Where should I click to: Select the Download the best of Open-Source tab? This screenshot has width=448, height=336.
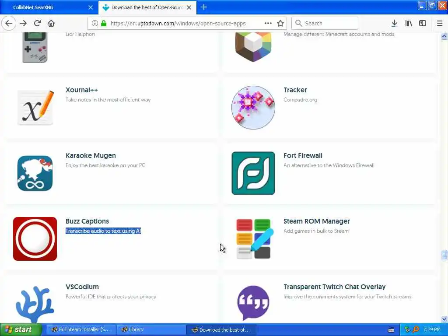(x=147, y=7)
